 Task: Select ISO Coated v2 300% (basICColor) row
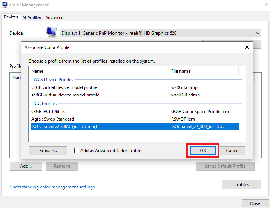[135, 127]
